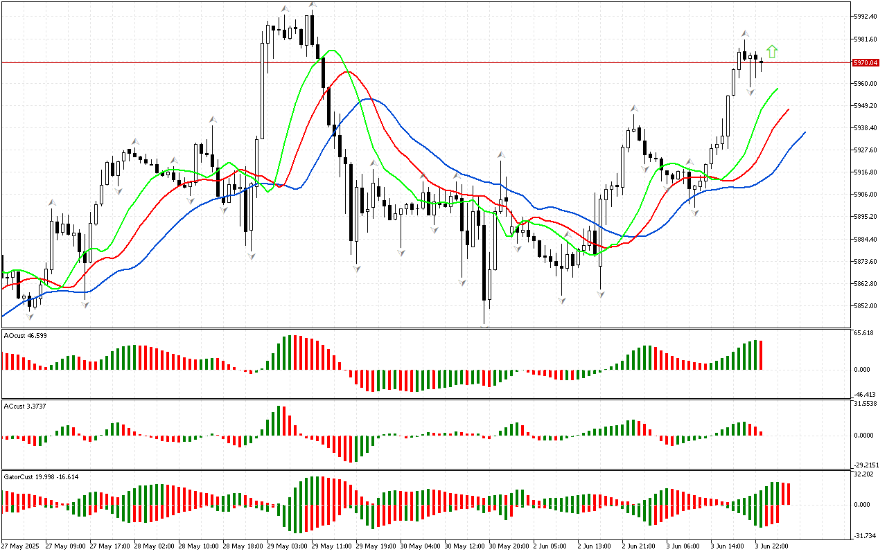Select the red horizontal price level line
This screenshot has height=554, width=887.
(x=416, y=62)
